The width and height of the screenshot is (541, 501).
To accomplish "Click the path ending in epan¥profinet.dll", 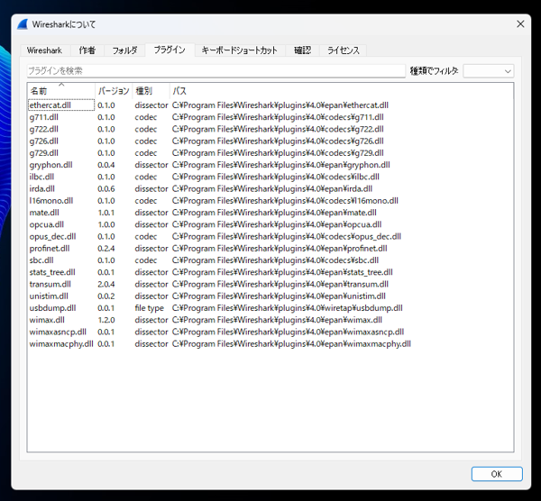I will [x=280, y=249].
